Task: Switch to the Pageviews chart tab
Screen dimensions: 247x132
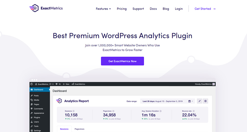Action: click(79, 129)
